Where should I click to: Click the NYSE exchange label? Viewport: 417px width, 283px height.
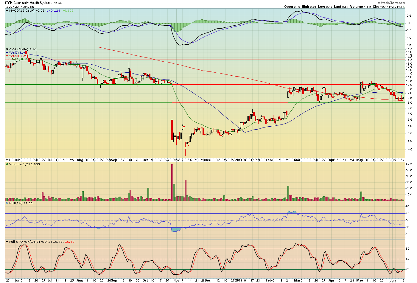57,3
